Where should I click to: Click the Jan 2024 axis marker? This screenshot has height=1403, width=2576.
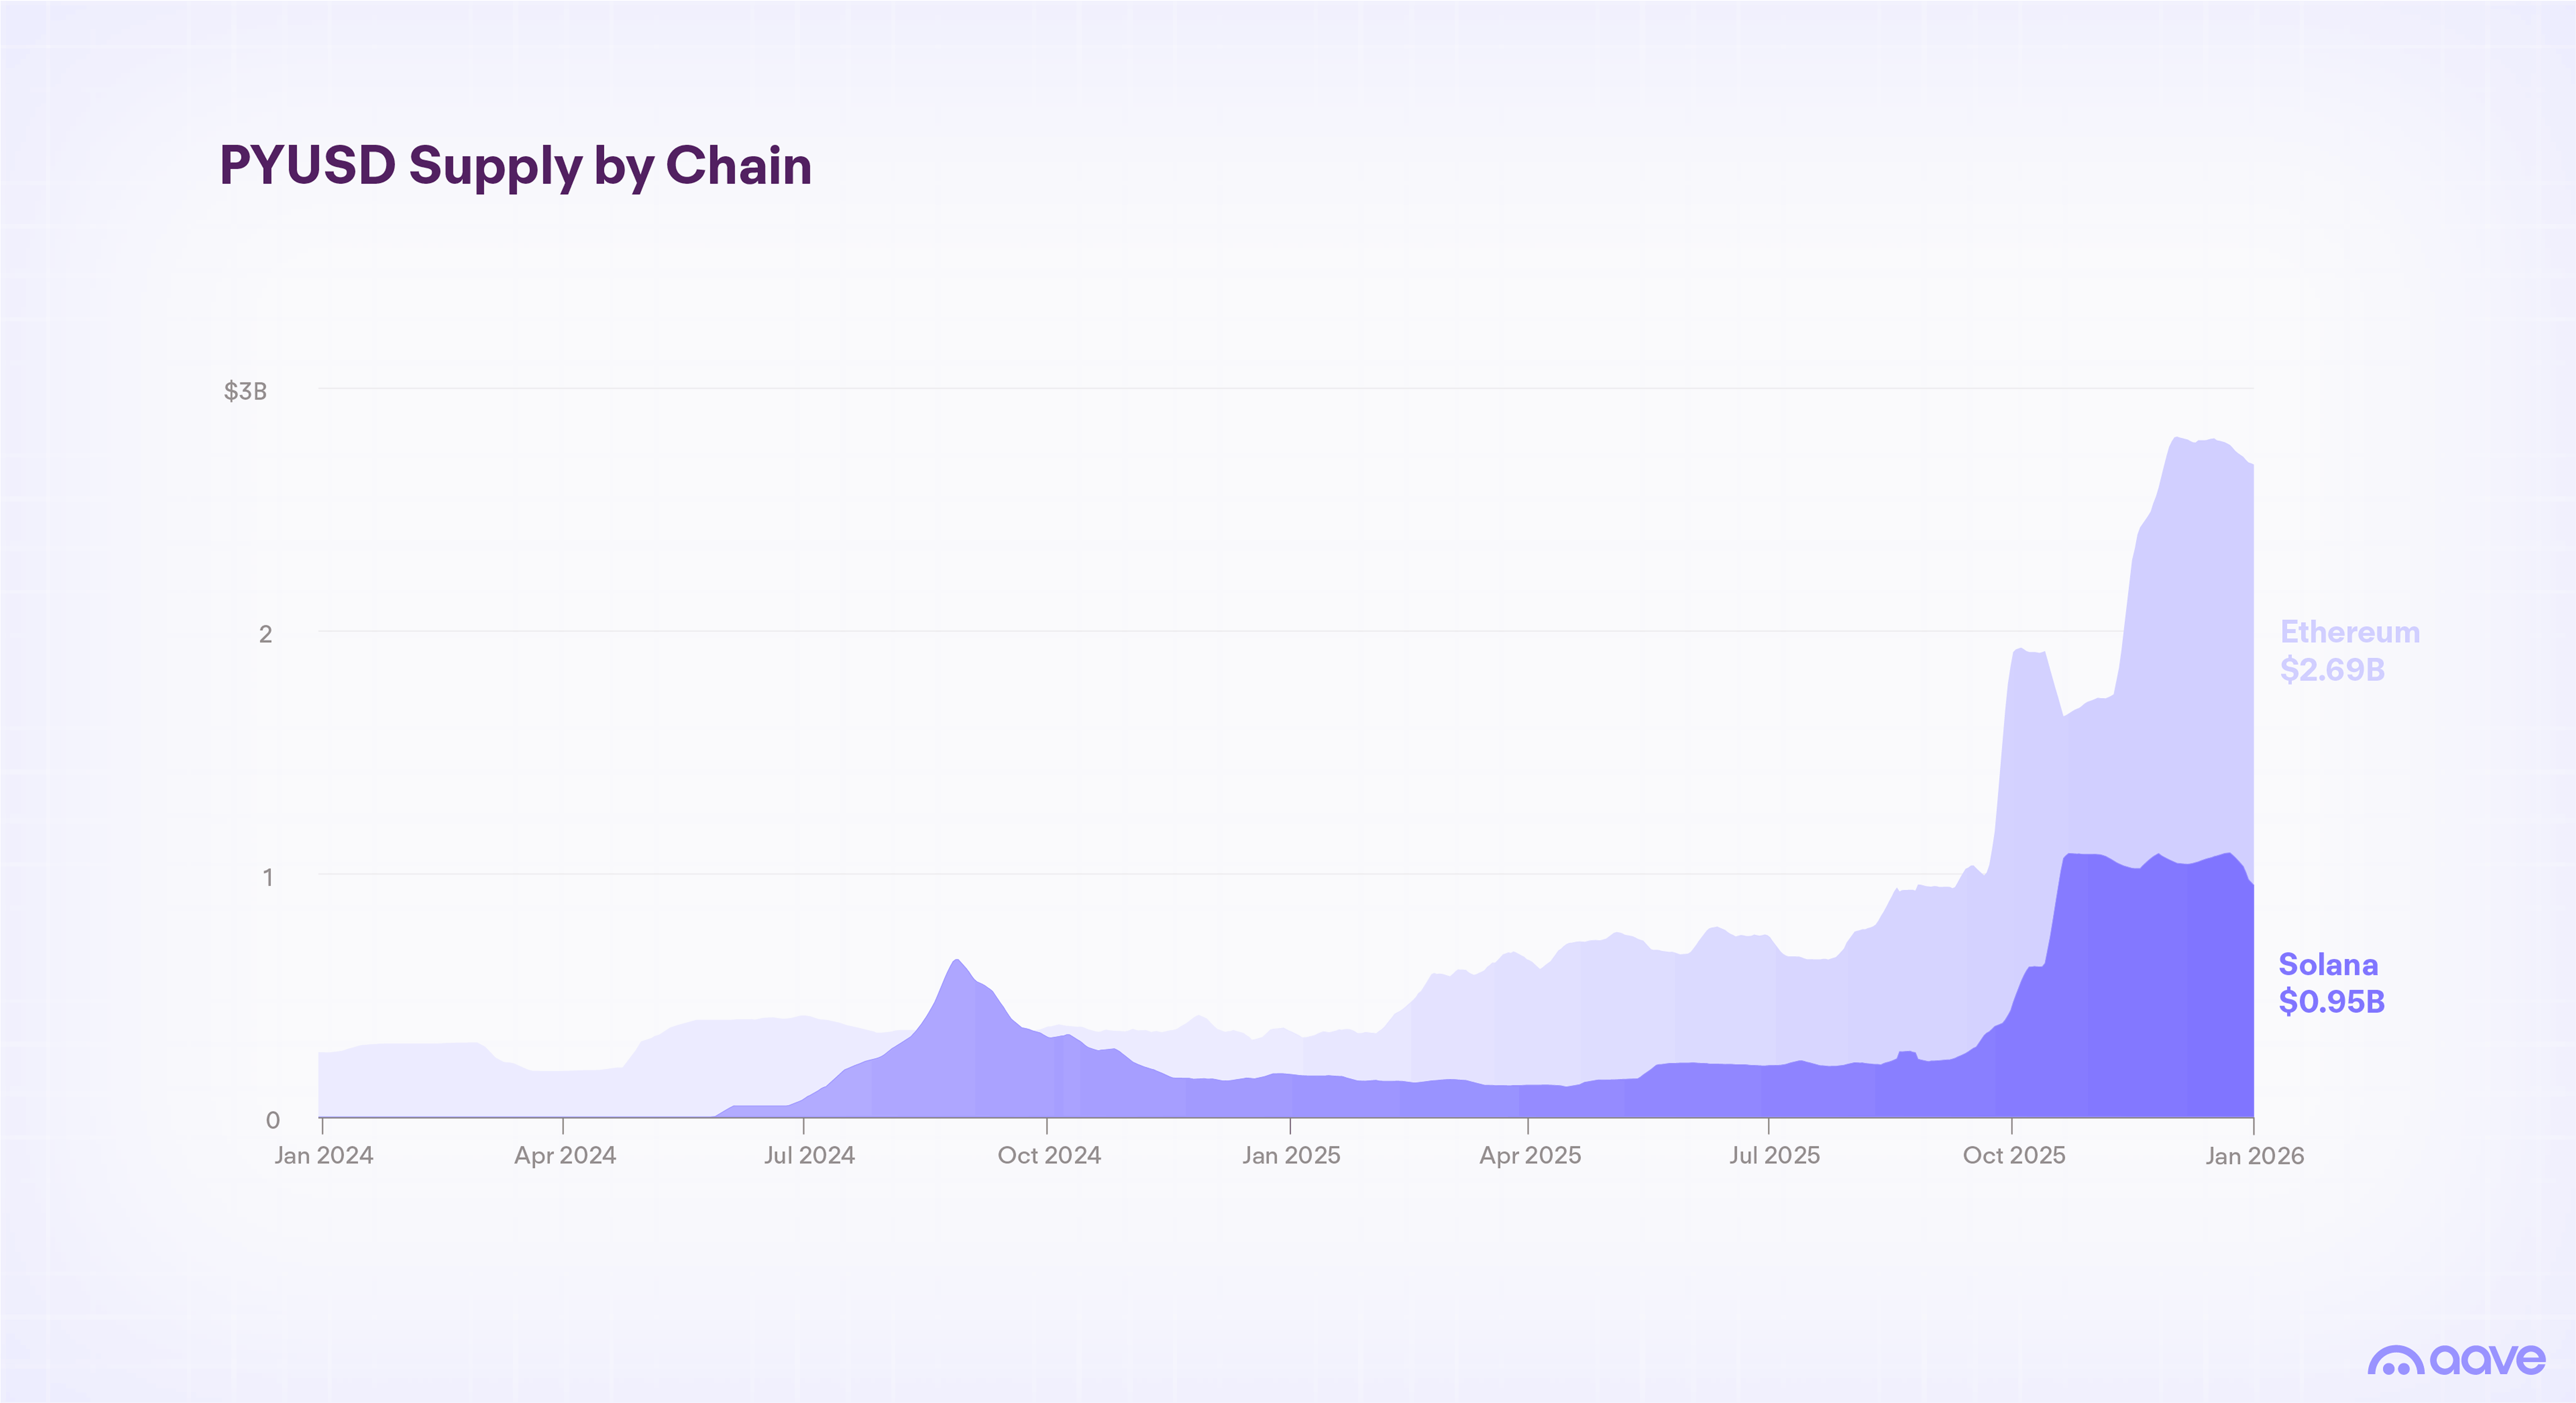pos(323,1155)
